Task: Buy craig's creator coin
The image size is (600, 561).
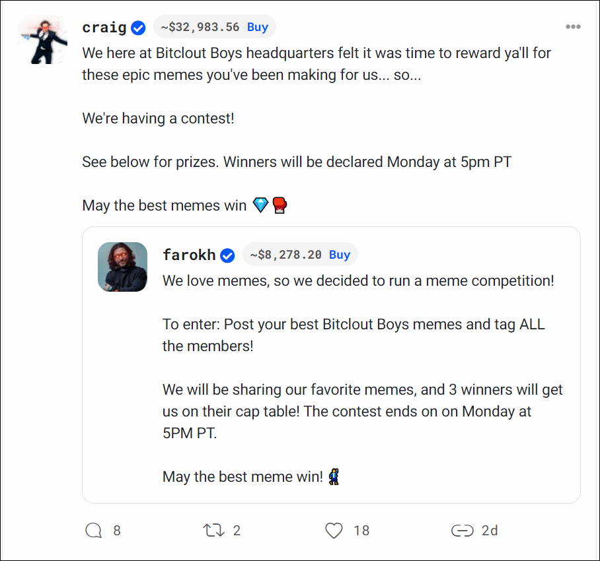Action: click(258, 27)
